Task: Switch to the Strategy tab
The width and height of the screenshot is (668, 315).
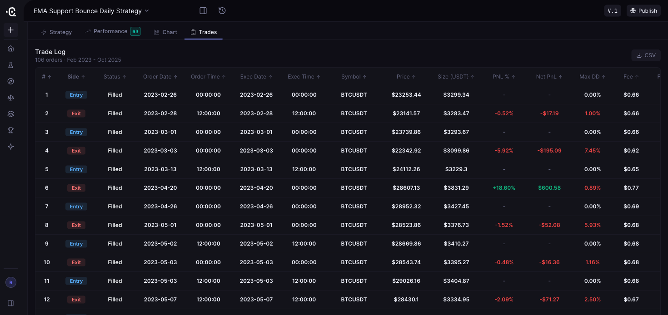Action: tap(56, 32)
